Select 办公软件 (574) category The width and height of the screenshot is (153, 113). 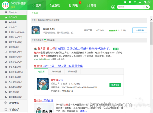click(x=13, y=82)
